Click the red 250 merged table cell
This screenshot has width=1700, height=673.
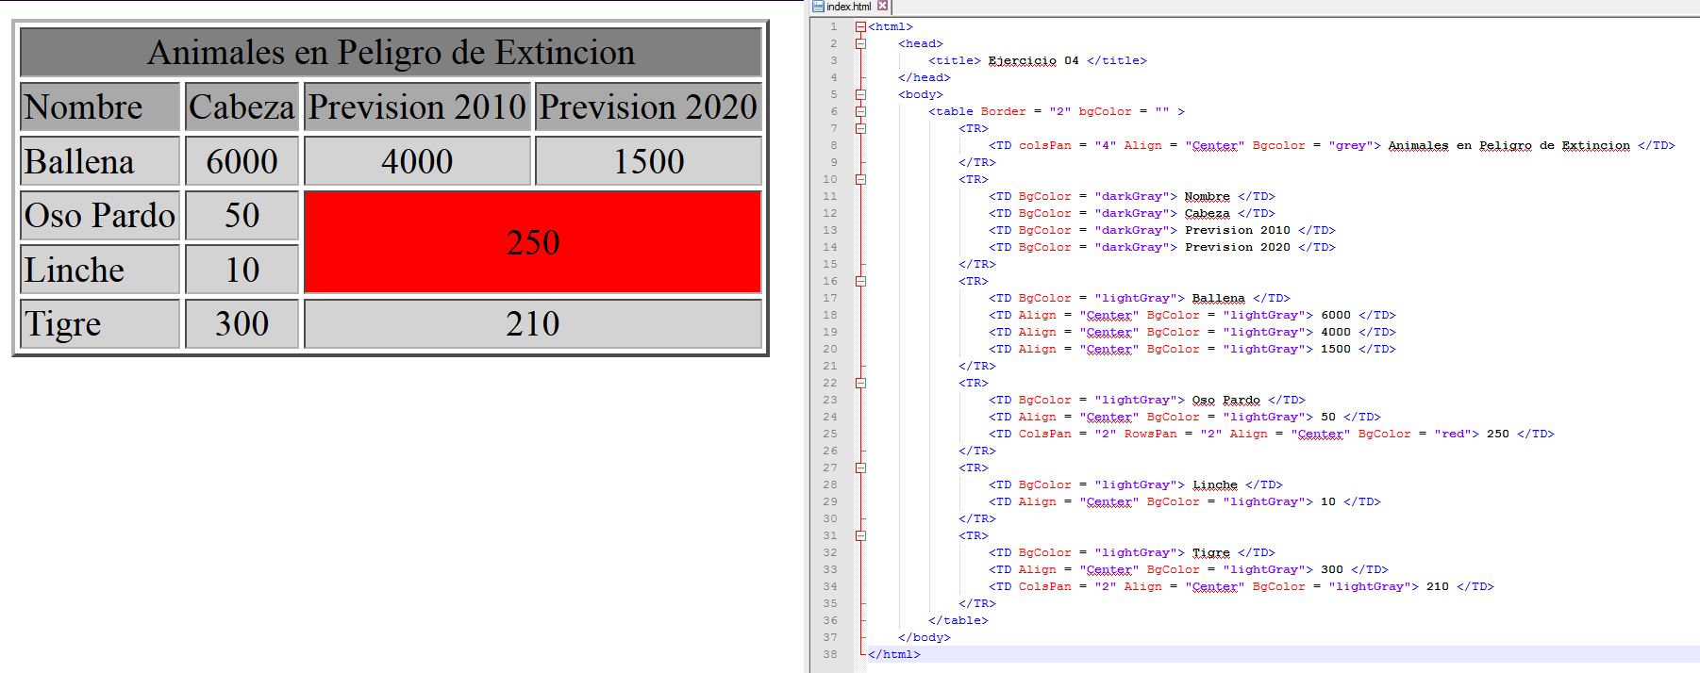pyautogui.click(x=532, y=242)
